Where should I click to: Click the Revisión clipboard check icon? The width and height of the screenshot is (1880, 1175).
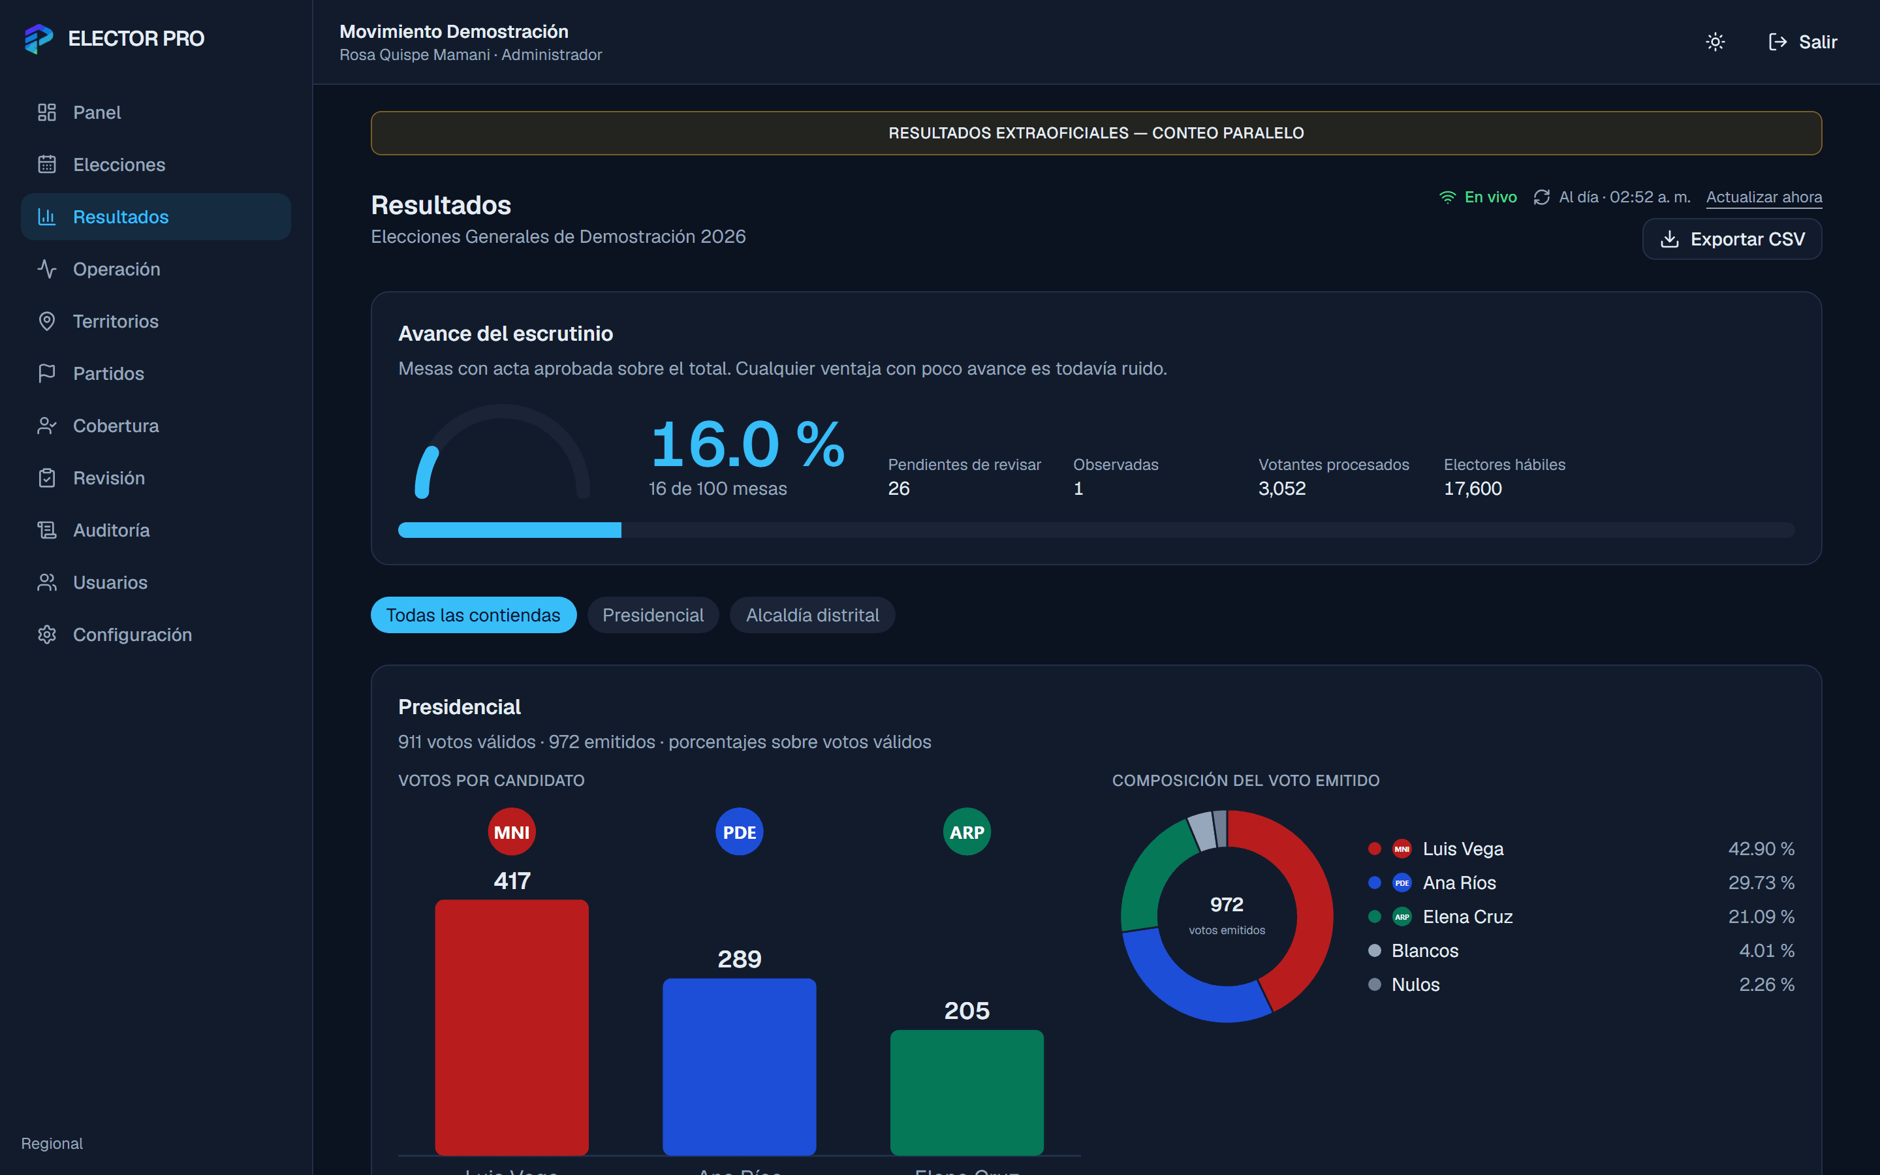[46, 478]
